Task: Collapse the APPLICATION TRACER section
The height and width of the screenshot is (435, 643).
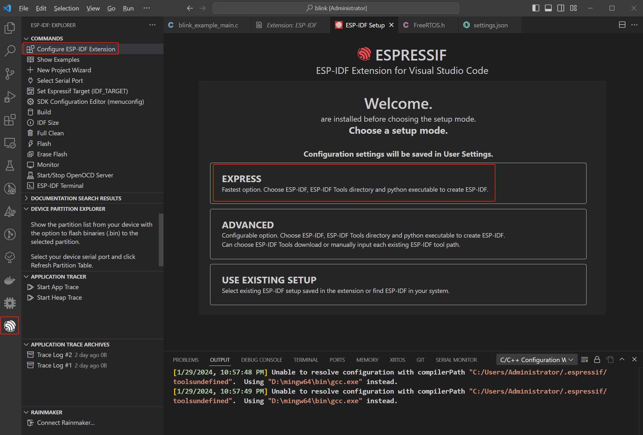Action: [92, 277]
